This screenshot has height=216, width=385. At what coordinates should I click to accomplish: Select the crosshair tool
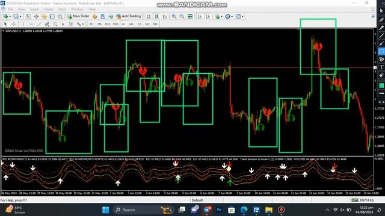coord(13,24)
